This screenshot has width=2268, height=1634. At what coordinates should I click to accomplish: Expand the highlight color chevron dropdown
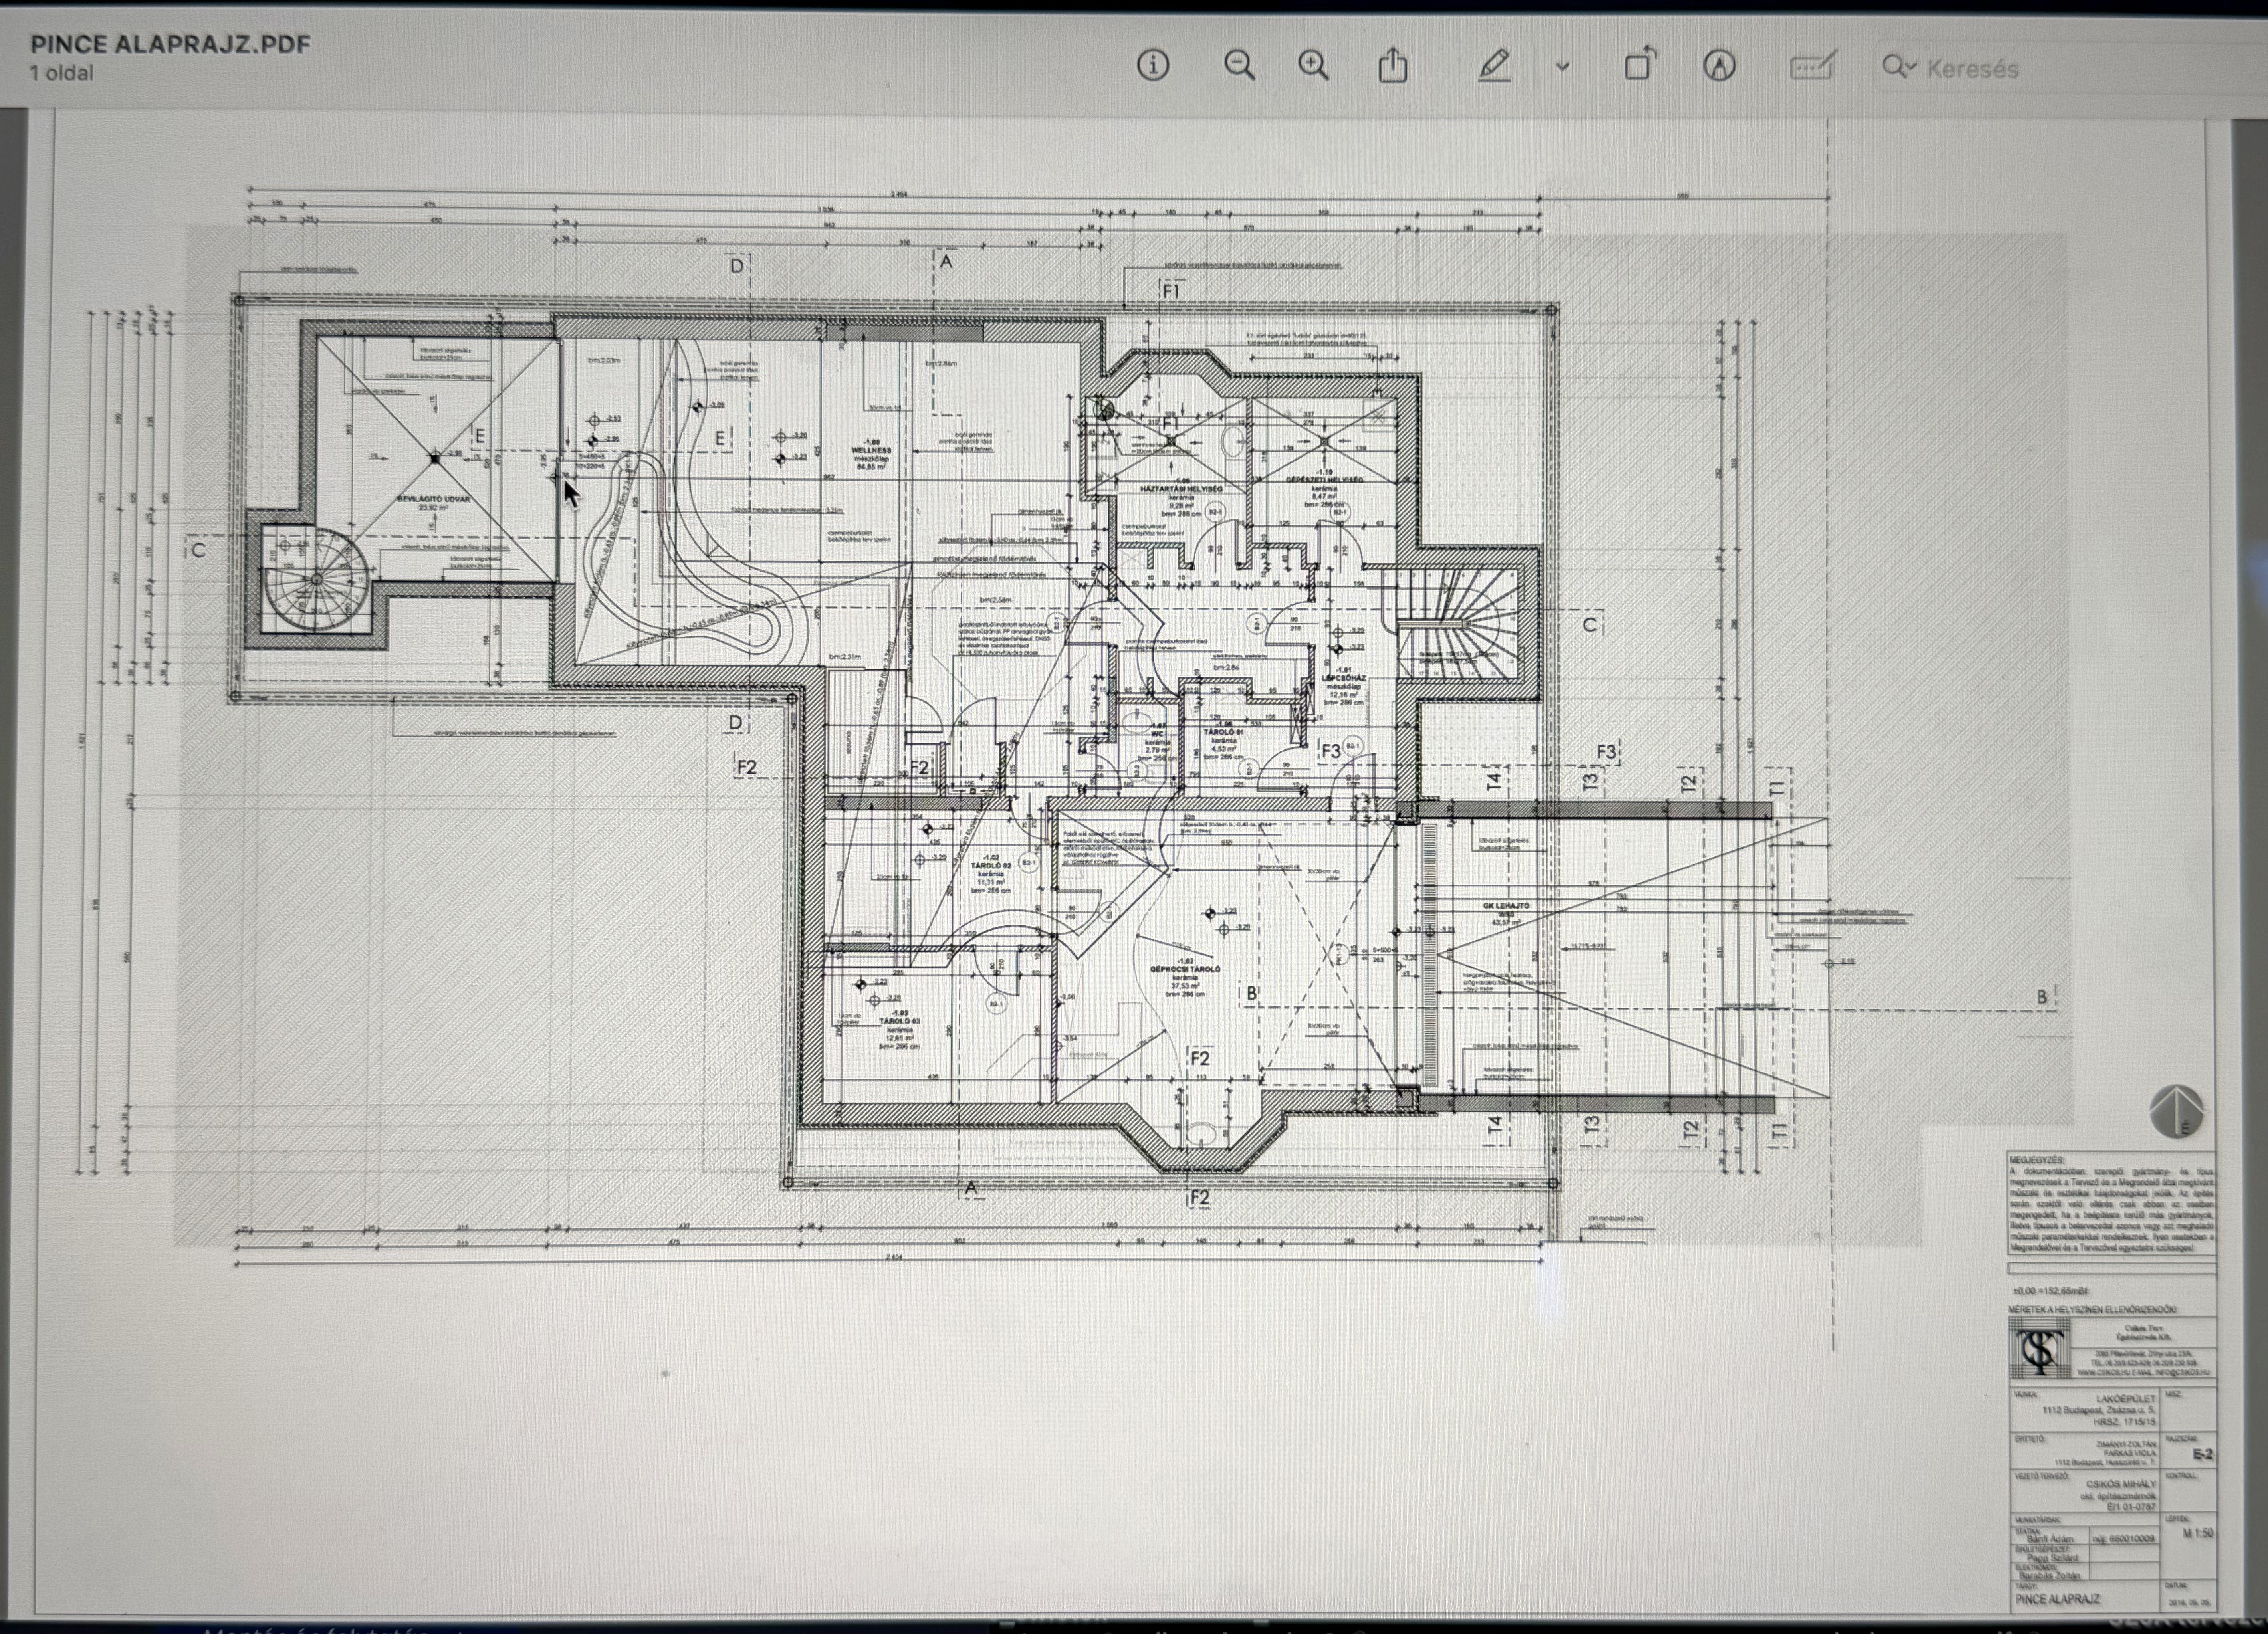point(1563,67)
